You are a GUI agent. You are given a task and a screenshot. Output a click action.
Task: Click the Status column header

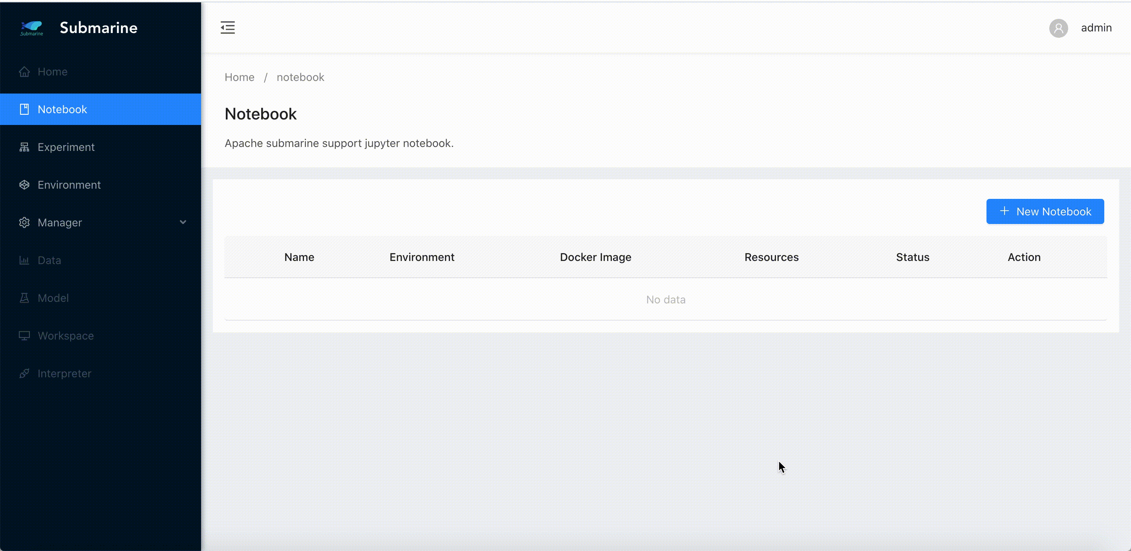(x=912, y=257)
